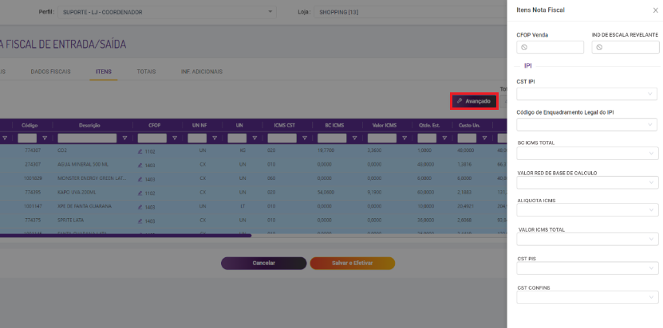Go to INF. ADICIONAIS tab

pyautogui.click(x=201, y=72)
